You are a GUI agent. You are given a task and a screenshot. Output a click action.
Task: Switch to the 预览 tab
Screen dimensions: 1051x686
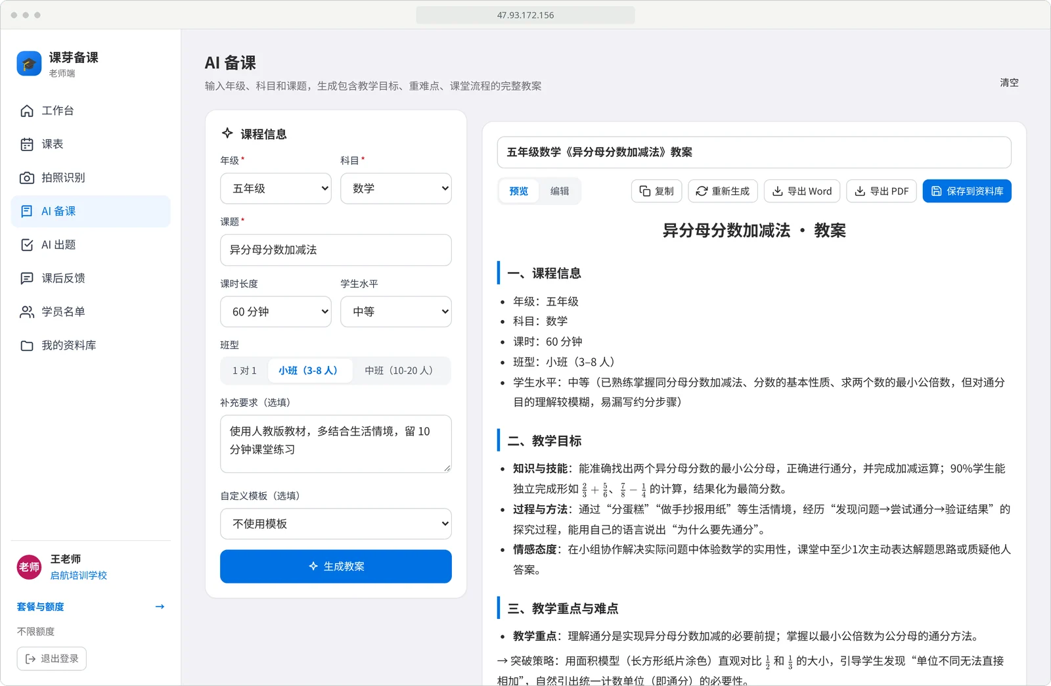point(519,191)
